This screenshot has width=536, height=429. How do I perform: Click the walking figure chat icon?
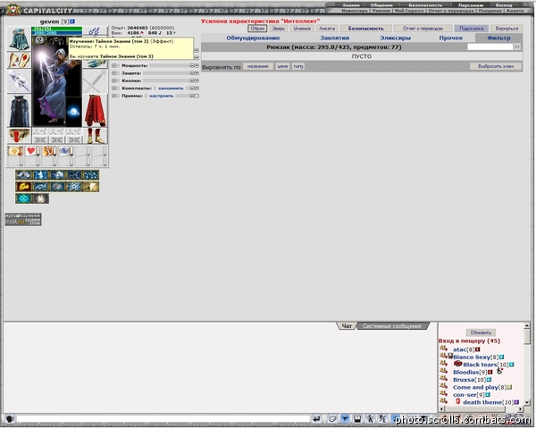tap(370, 419)
